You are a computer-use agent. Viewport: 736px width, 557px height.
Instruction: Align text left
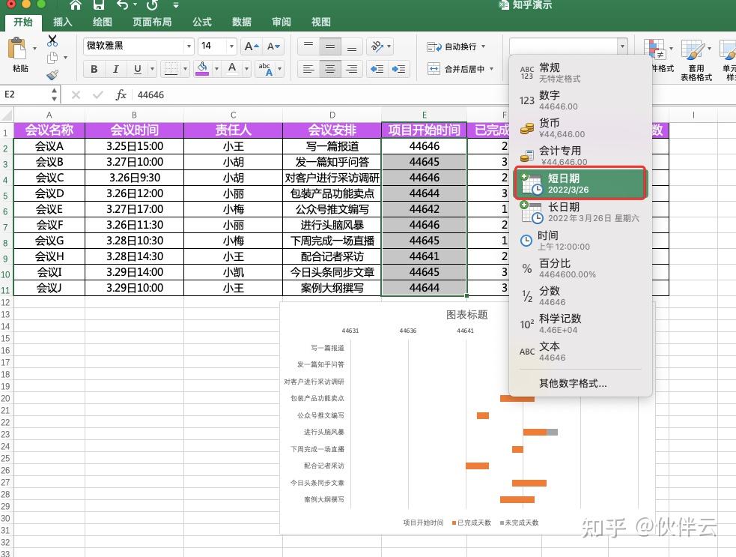pos(308,69)
